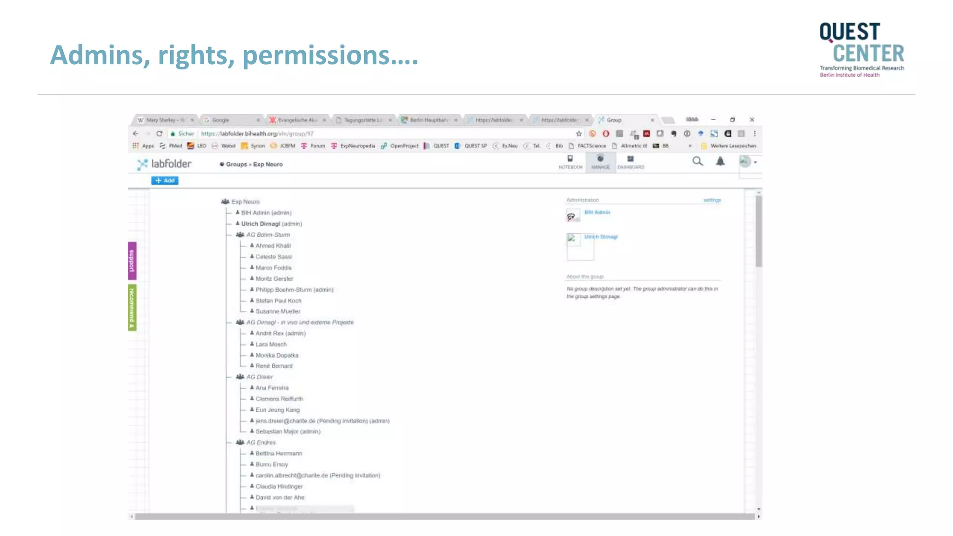Open the Apps bookmarks shortcut
Image resolution: width=953 pixels, height=536 pixels.
tap(143, 146)
